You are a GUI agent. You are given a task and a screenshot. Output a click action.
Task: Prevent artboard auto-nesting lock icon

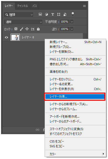(32, 29)
